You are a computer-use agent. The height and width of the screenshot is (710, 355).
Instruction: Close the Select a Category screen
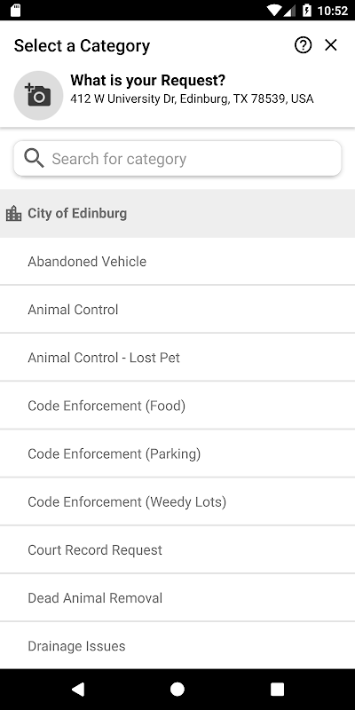[331, 45]
